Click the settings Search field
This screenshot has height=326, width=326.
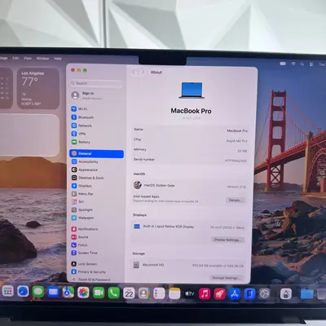[x=96, y=83]
